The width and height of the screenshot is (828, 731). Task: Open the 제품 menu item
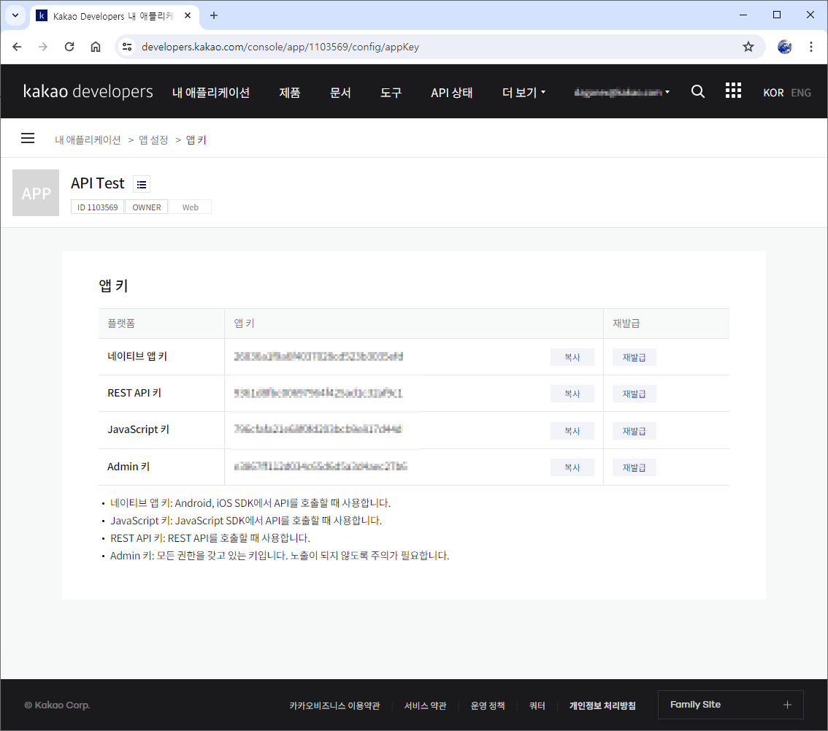click(290, 93)
